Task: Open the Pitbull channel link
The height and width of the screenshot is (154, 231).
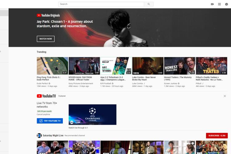Action: tap(198, 83)
